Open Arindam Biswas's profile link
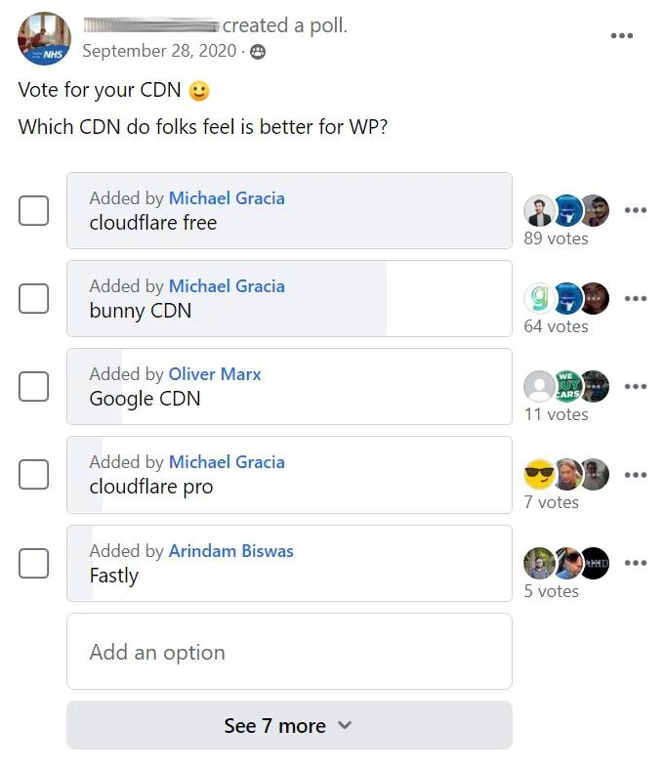 (230, 551)
